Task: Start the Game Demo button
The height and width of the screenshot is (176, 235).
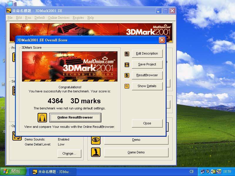Action: point(136,152)
